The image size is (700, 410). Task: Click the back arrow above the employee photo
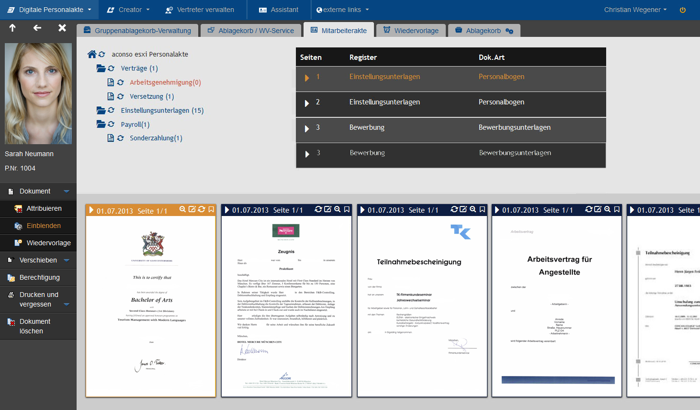pos(37,28)
